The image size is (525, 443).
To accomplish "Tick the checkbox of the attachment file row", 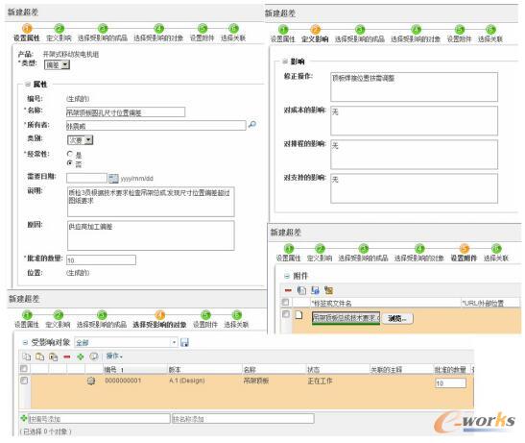I will [286, 314].
